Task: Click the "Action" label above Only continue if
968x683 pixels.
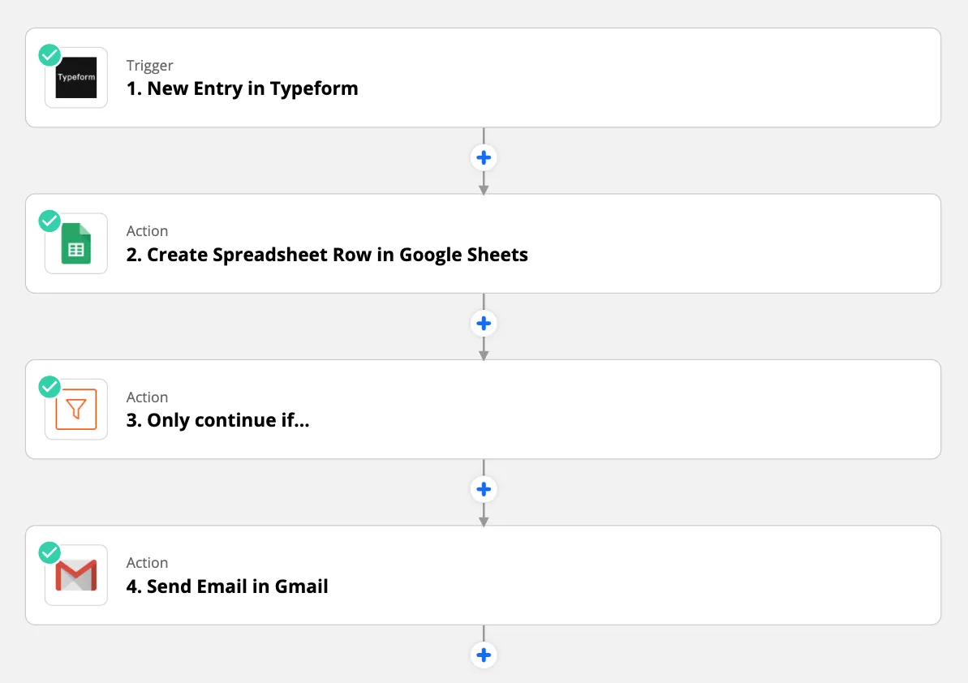Action: pos(147,397)
